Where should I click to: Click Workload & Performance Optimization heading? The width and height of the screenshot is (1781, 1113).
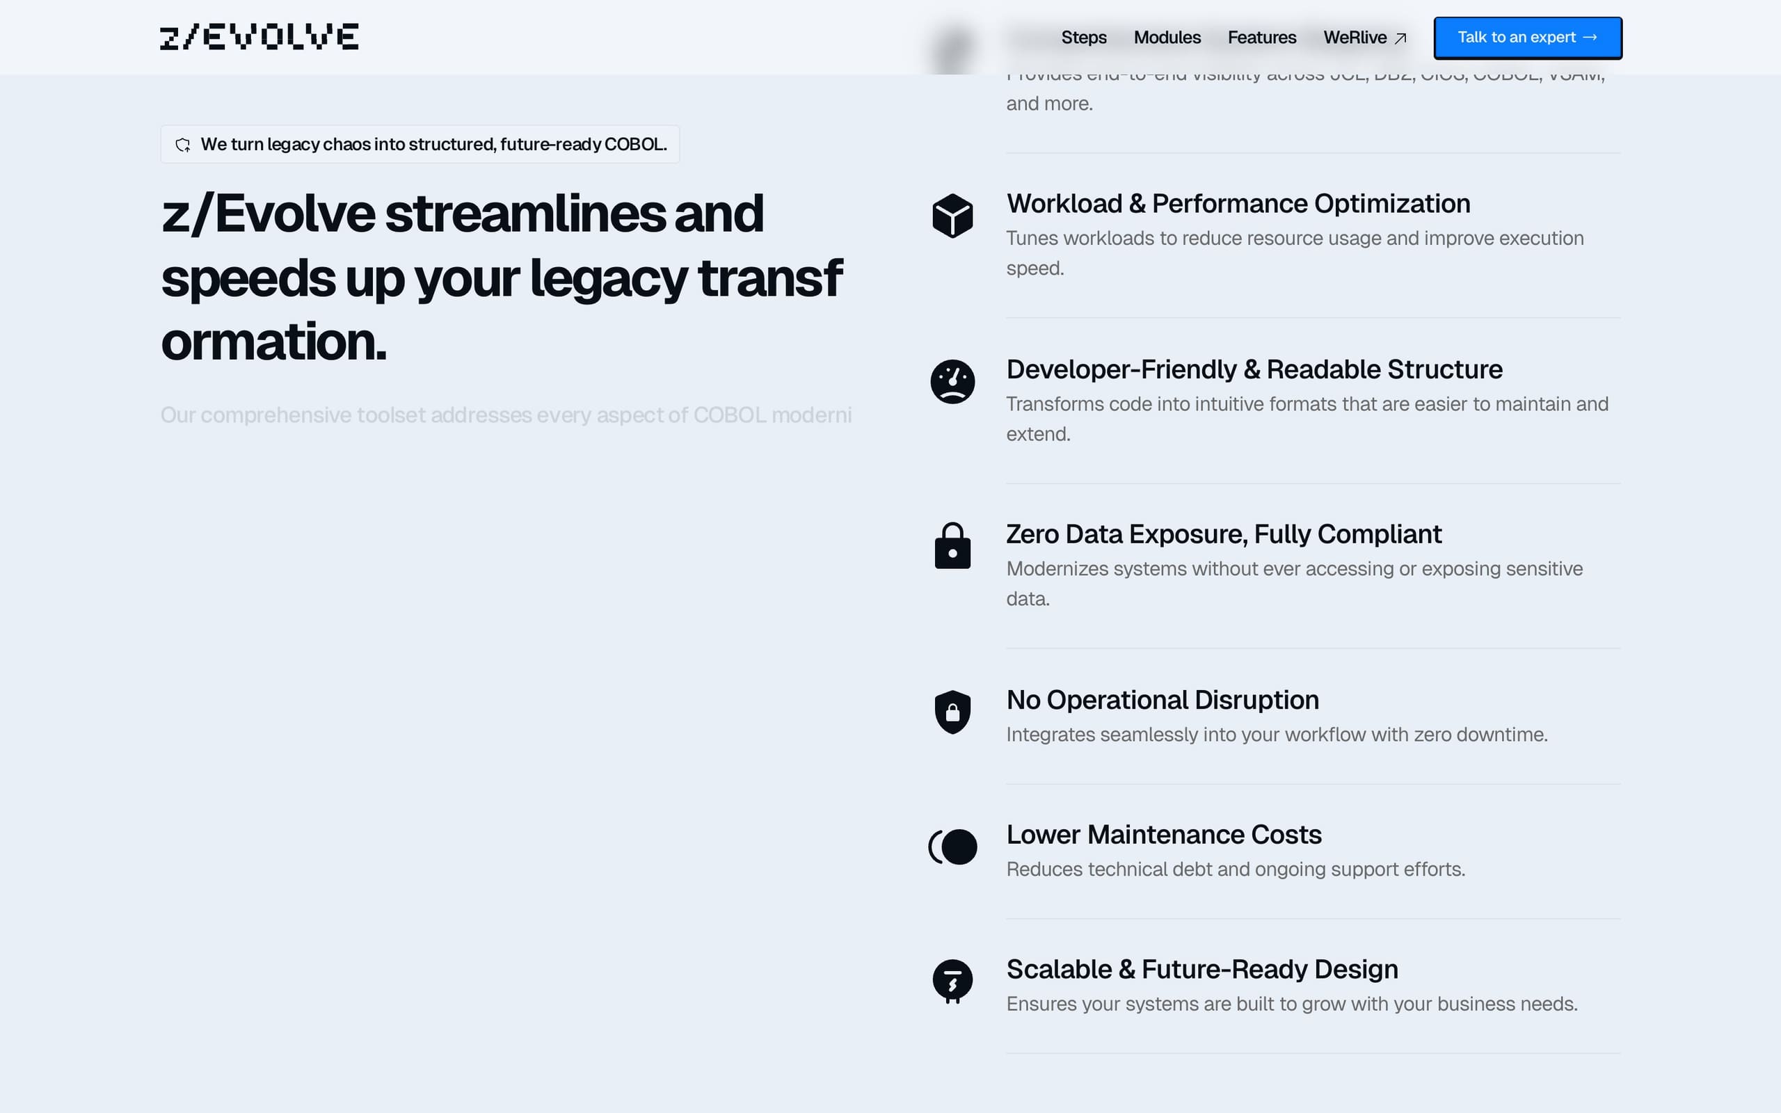click(1238, 204)
